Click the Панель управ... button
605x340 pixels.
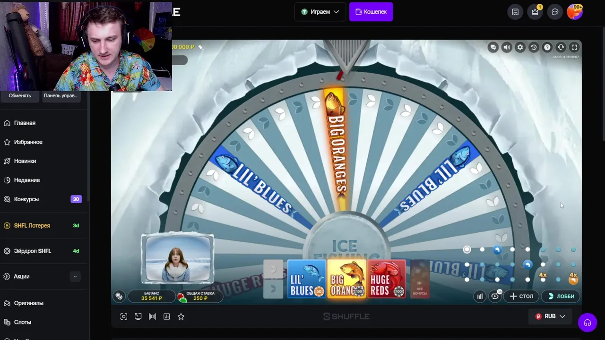60,95
